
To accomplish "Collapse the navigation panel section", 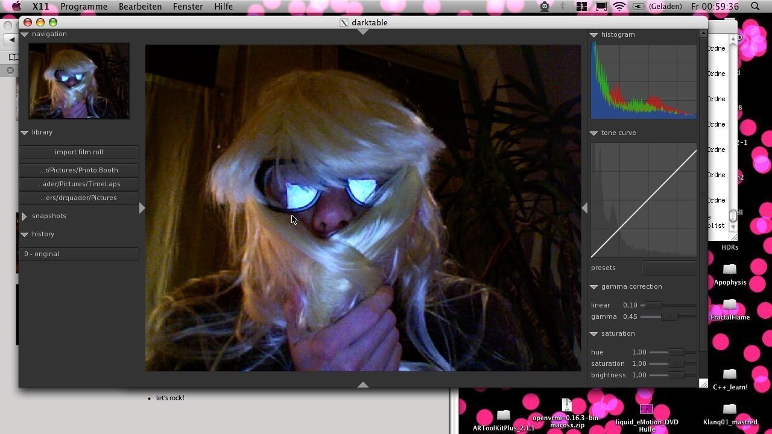I will coord(25,34).
